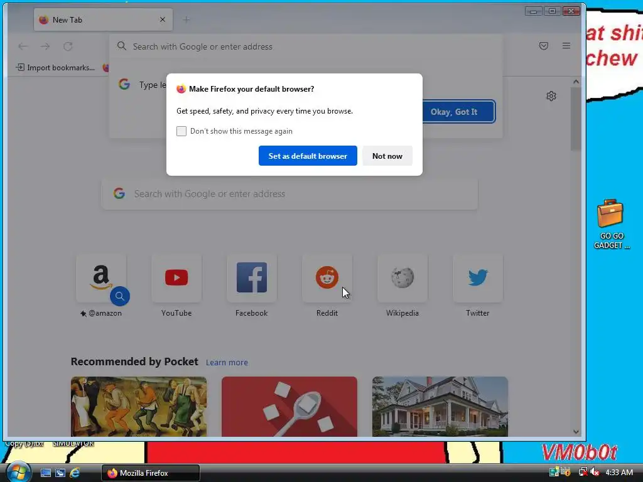
Task: Check Don't show this message again
Action: (181, 131)
